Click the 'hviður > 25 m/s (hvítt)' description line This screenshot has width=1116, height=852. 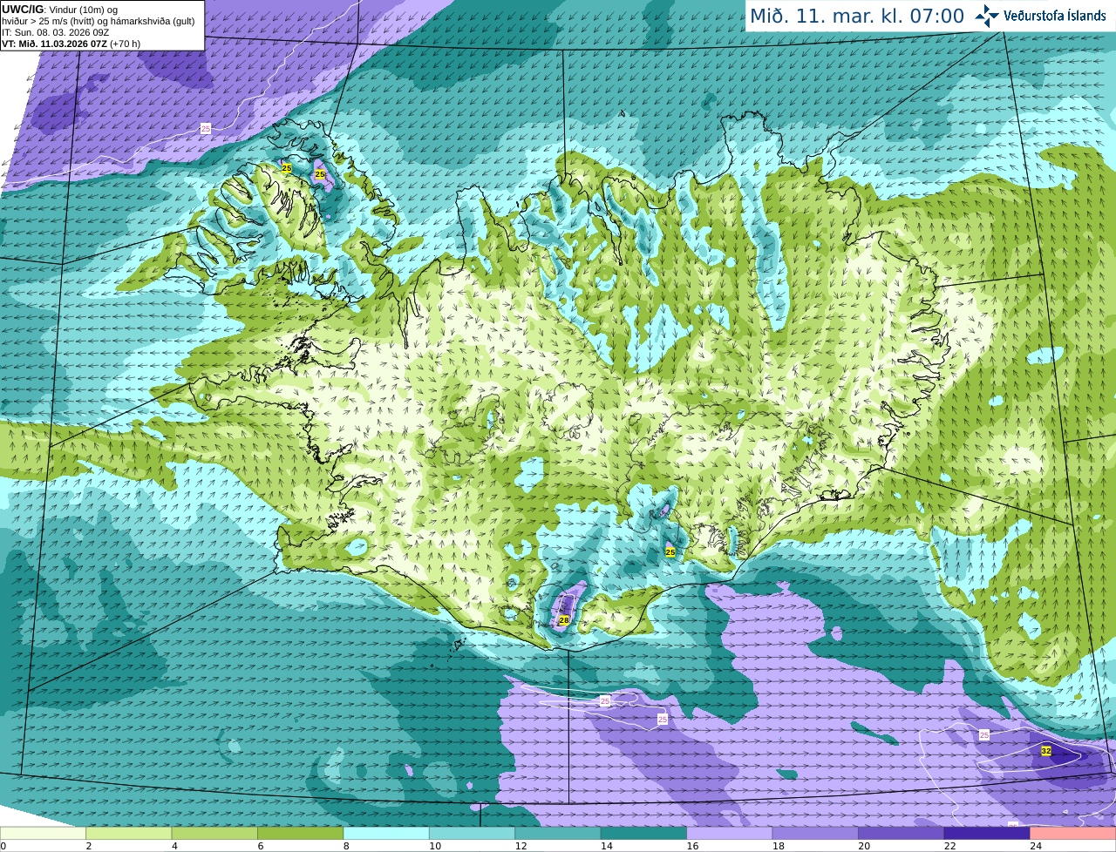pyautogui.click(x=98, y=21)
